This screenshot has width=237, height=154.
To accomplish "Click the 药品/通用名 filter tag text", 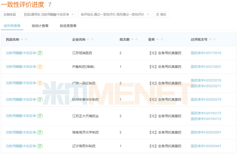I will [x=46, y=14].
